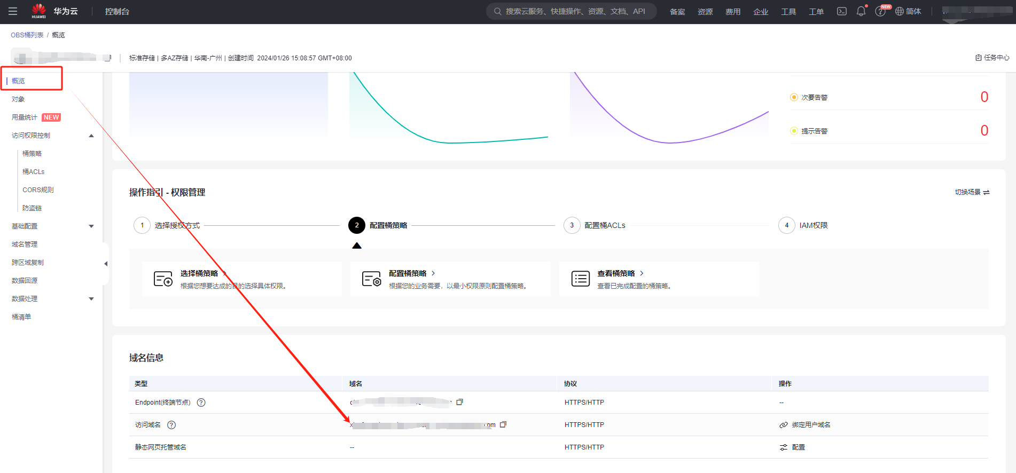
Task: Select step 3 配置桶ACLs
Action: click(604, 225)
